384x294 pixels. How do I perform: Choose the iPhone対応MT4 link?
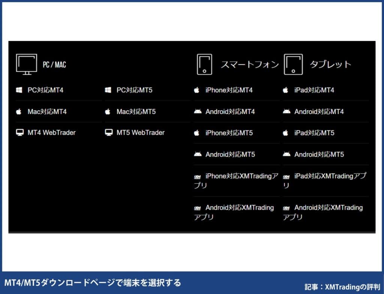pyautogui.click(x=229, y=90)
